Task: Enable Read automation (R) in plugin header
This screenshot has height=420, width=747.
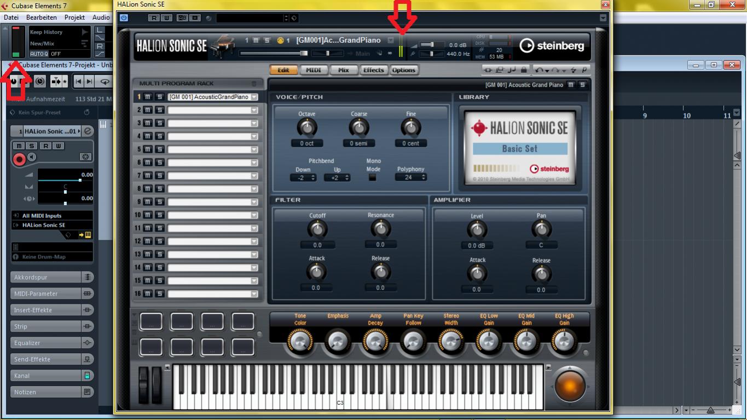Action: (x=153, y=18)
